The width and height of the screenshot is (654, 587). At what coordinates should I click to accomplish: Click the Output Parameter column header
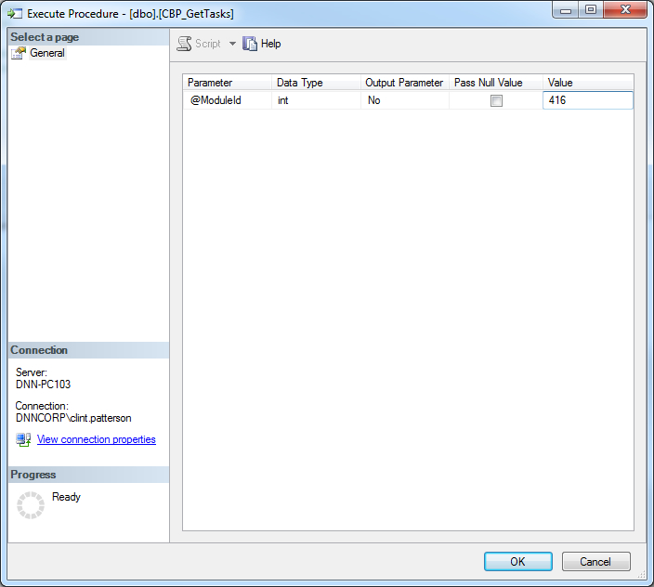(405, 83)
